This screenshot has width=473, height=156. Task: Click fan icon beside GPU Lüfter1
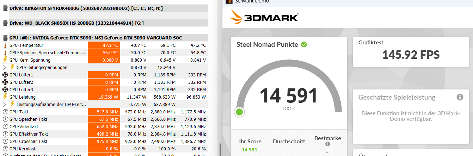click(5, 75)
